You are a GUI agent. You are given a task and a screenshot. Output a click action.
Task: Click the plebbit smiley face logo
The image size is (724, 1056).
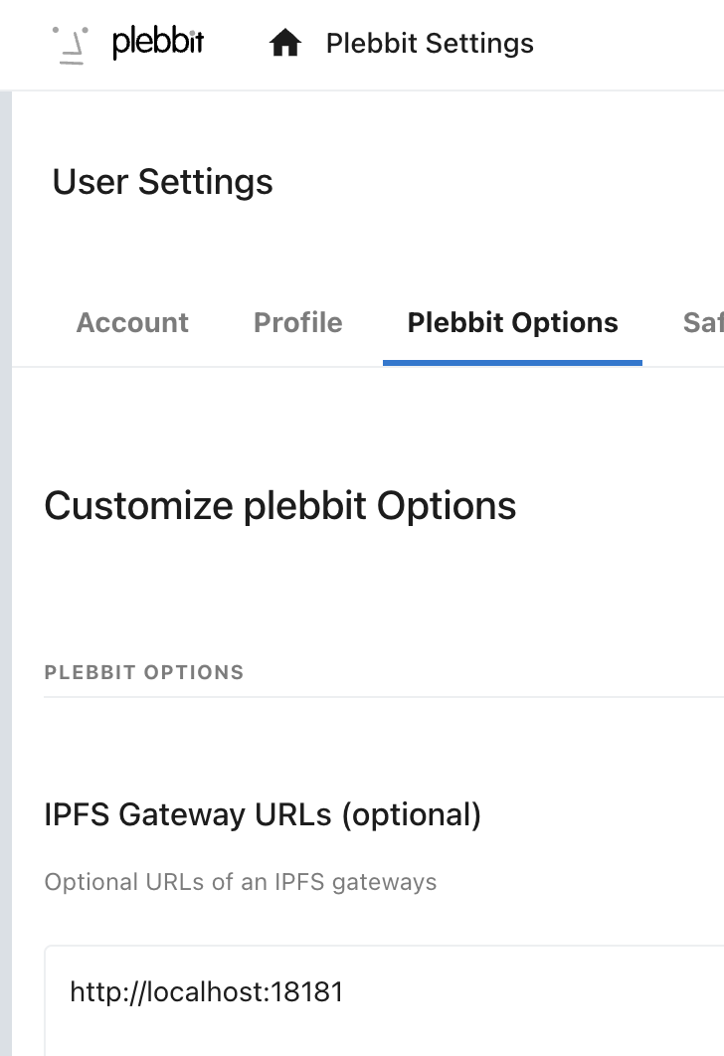tap(71, 44)
